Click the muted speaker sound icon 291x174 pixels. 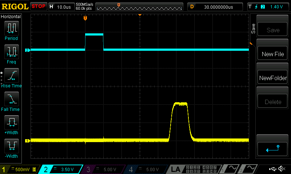pos(282,169)
